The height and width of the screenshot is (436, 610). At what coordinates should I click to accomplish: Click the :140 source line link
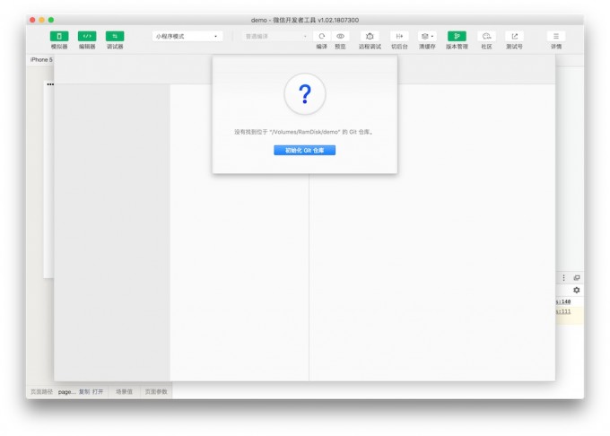tap(563, 301)
